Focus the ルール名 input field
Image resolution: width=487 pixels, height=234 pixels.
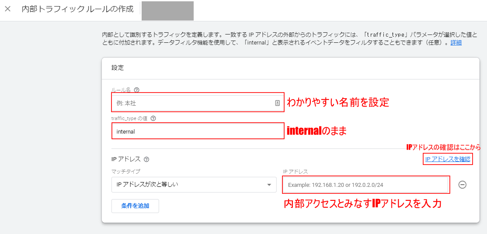197,103
